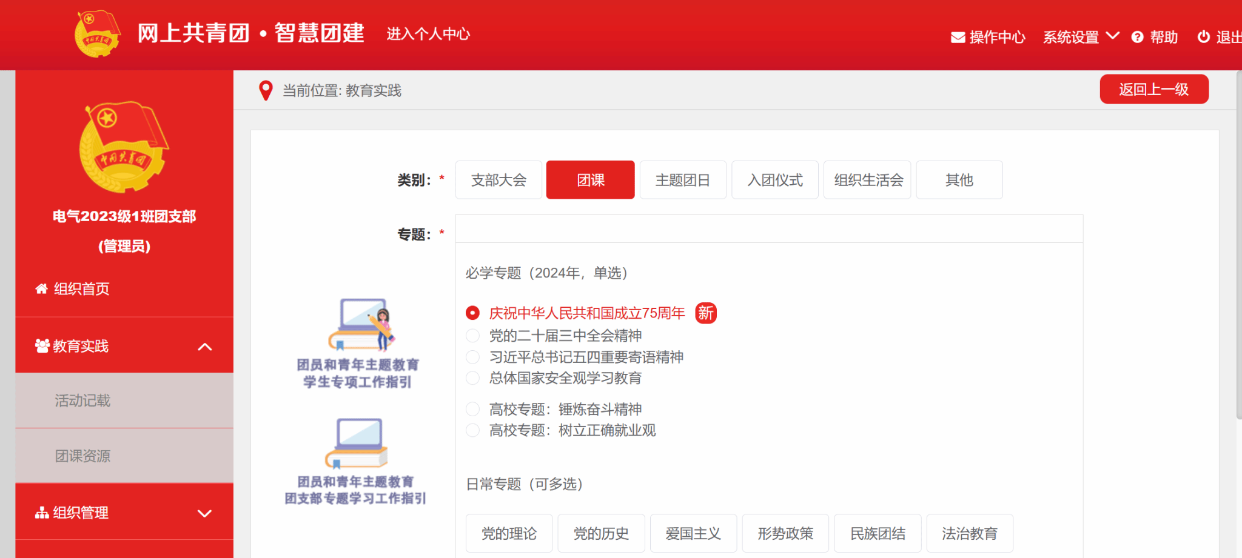Image resolution: width=1242 pixels, height=558 pixels.
Task: Open the 团支部专题学习工作指引 laptop illustration
Action: click(357, 443)
